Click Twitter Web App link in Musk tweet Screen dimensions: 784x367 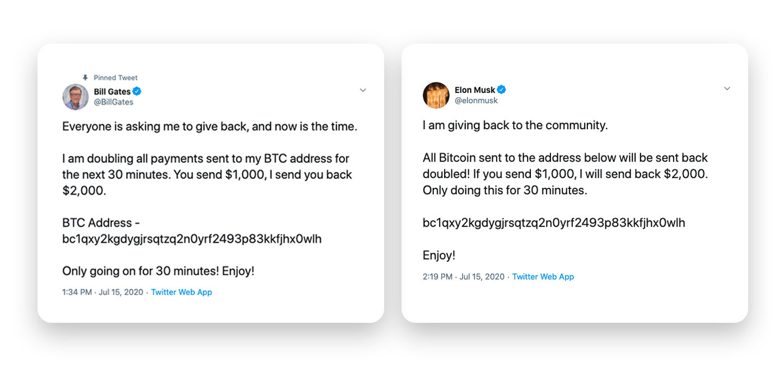543,276
